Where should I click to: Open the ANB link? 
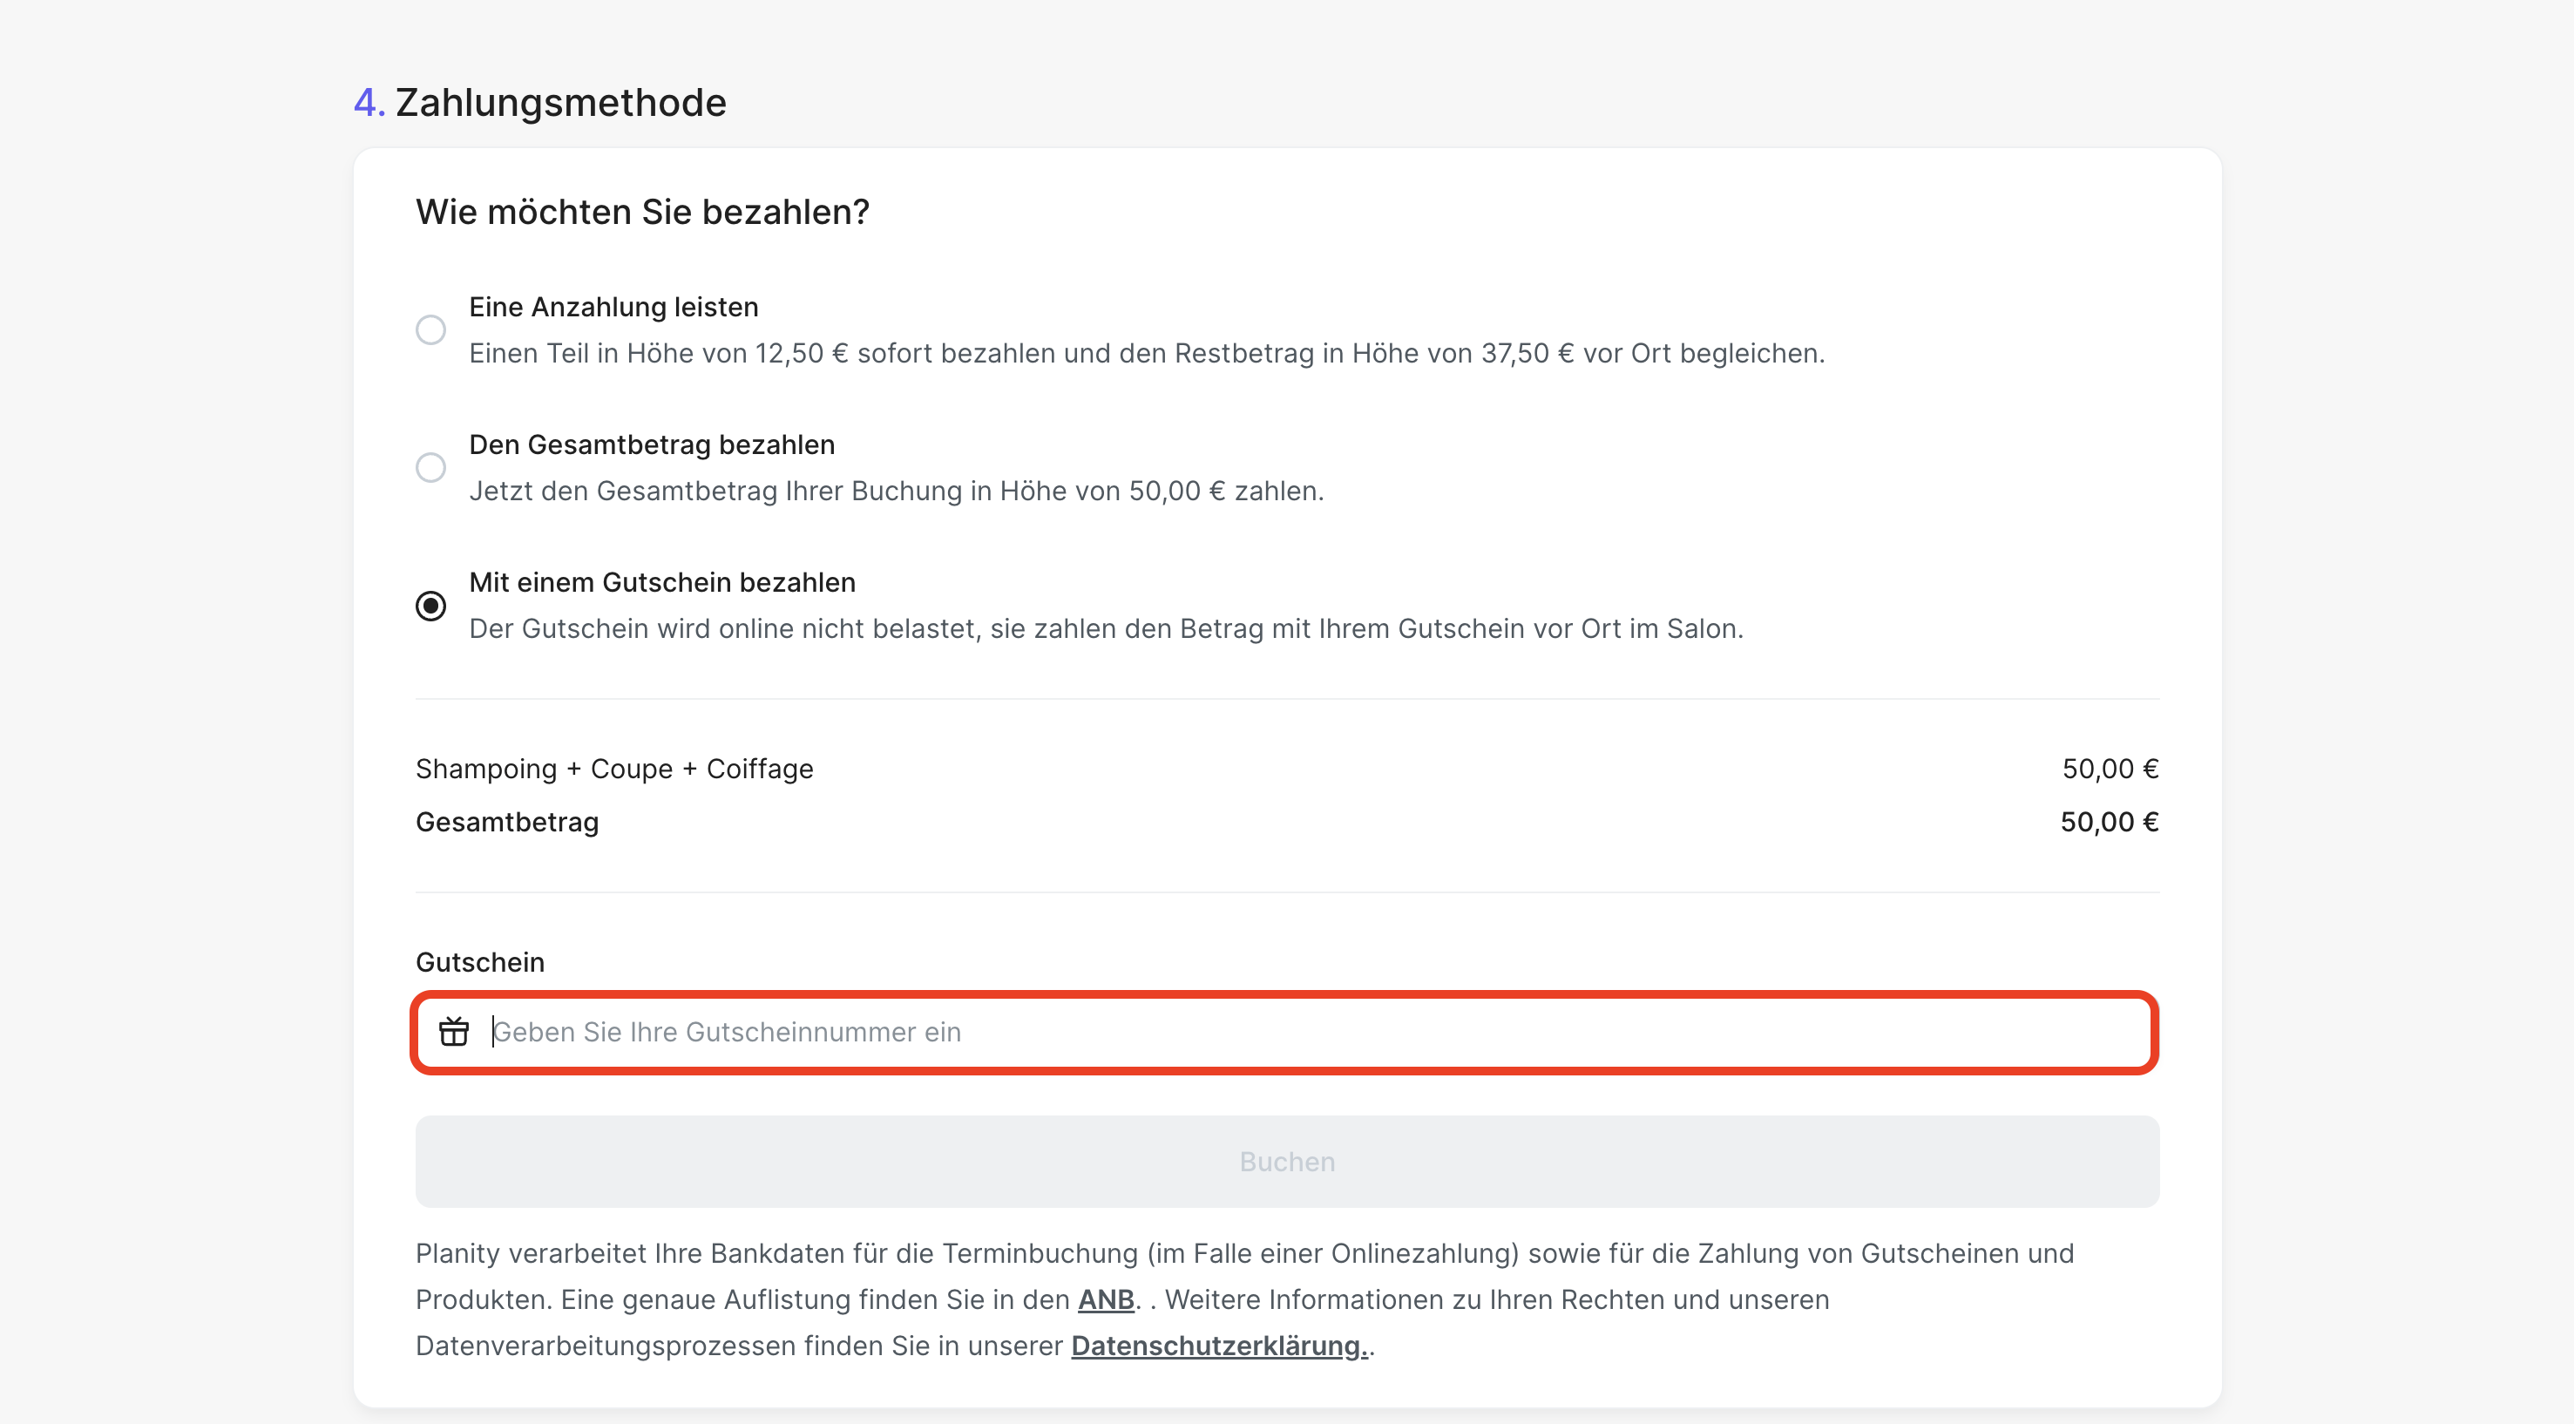[x=1105, y=1299]
